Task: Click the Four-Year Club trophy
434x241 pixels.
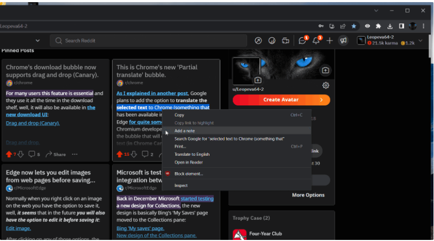Action: (x=257, y=234)
